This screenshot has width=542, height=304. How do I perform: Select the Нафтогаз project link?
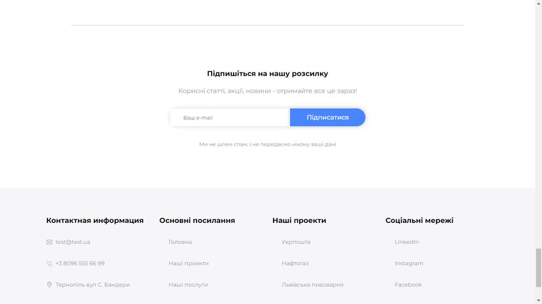[295, 263]
